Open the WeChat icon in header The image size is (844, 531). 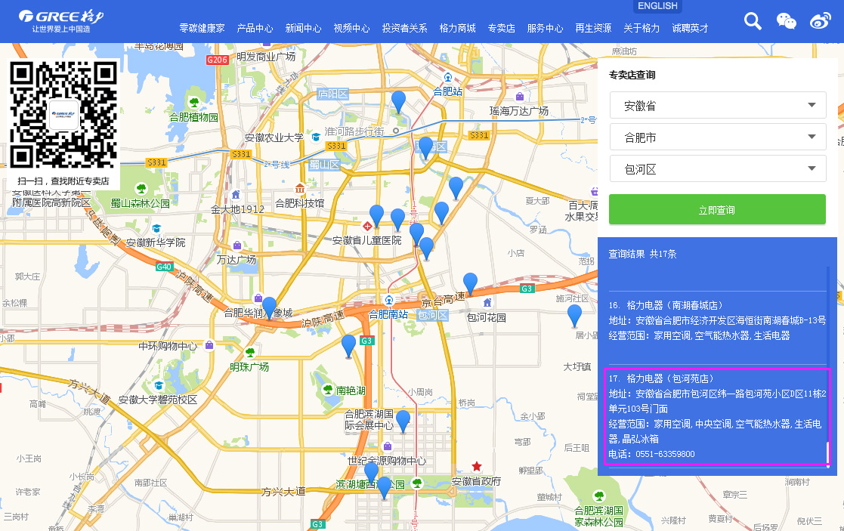point(786,21)
